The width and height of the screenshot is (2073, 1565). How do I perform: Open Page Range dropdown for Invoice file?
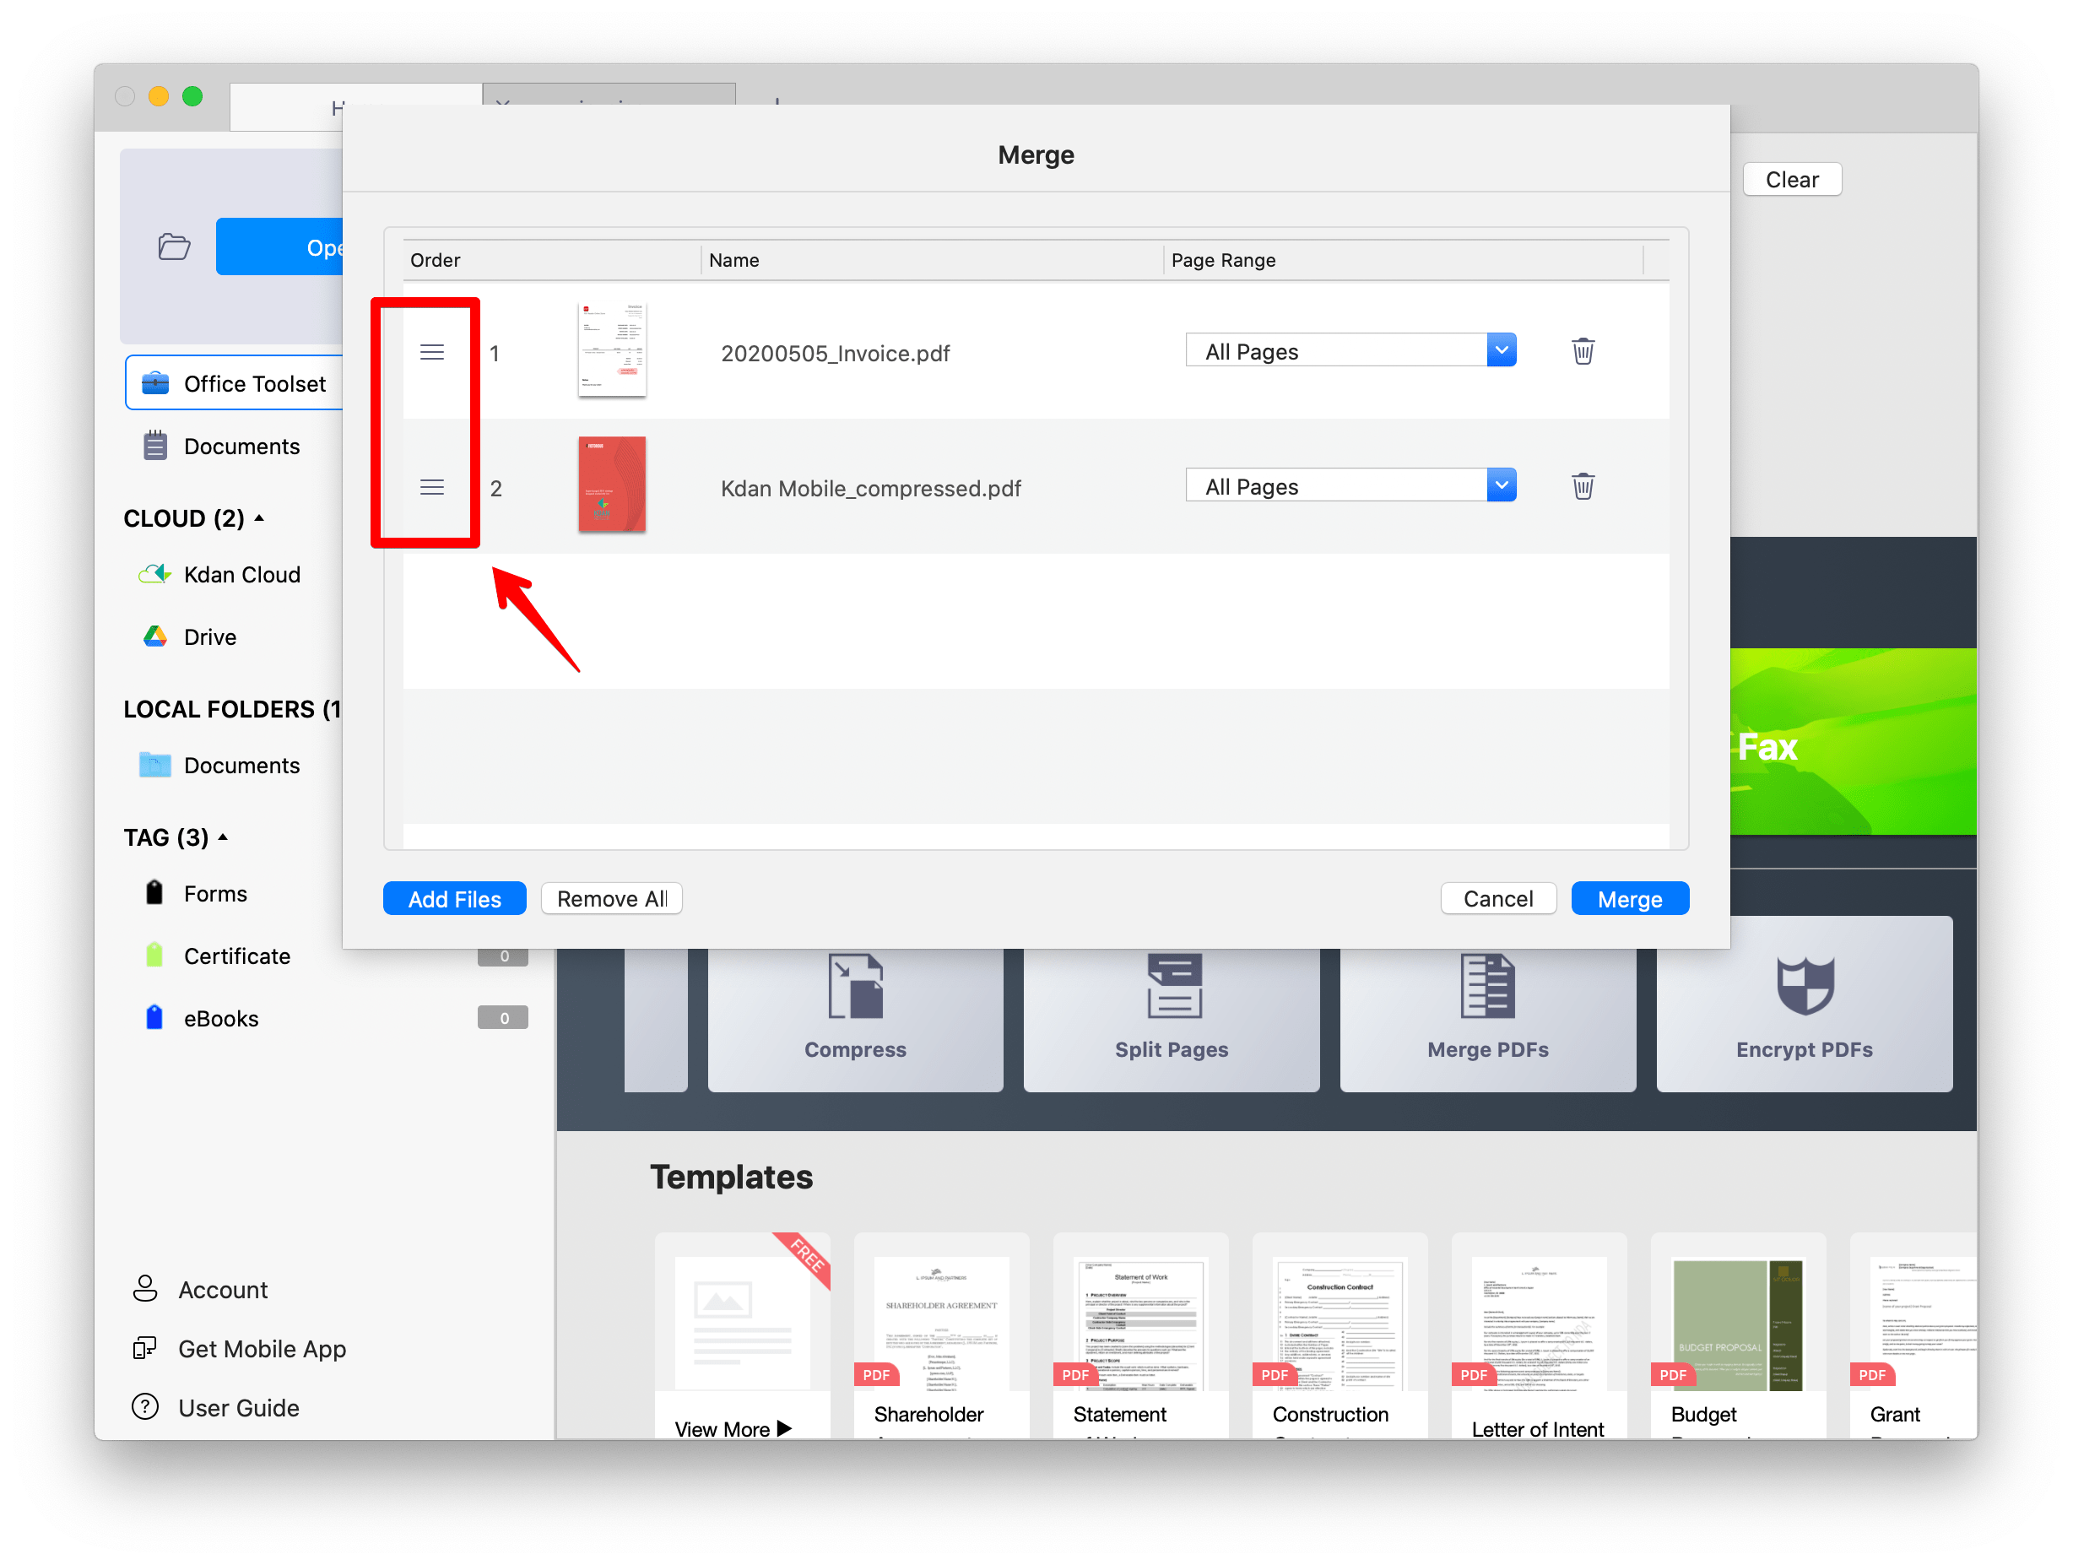(x=1501, y=350)
